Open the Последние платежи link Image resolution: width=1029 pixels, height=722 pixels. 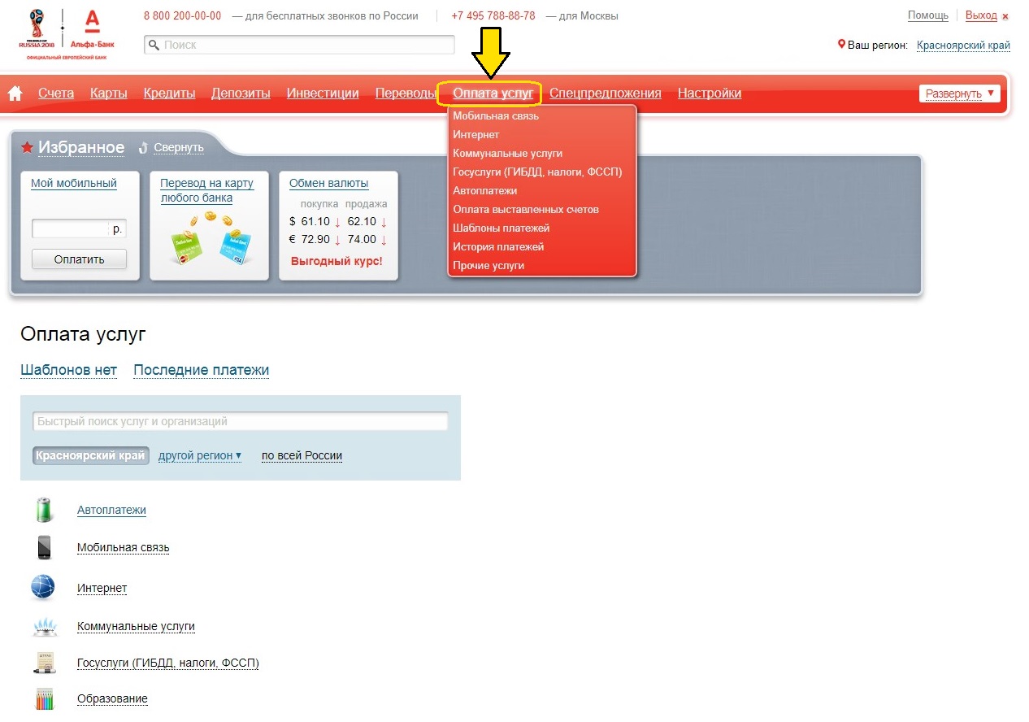point(201,370)
